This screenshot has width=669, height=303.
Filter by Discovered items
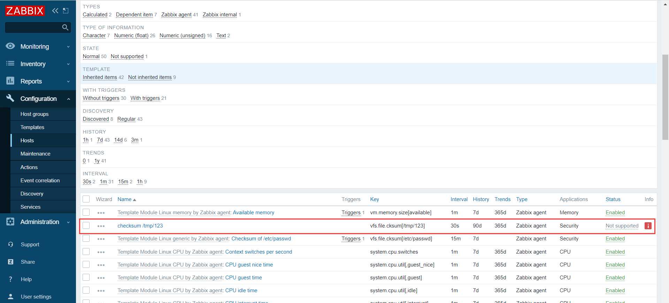[96, 119]
